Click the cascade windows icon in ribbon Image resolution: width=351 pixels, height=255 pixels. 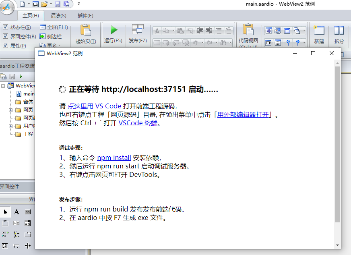[x=297, y=31]
